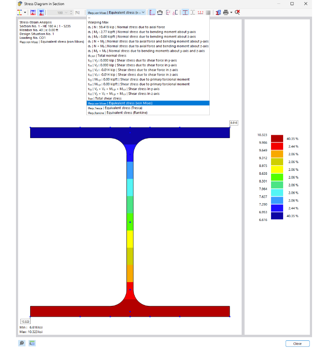Click the dark red 10.323 legend swatch

277,138
